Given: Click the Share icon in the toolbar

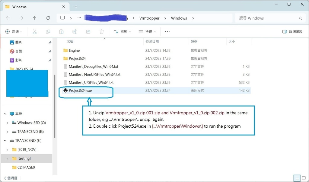Looking at the screenshot, I should [x=88, y=31].
